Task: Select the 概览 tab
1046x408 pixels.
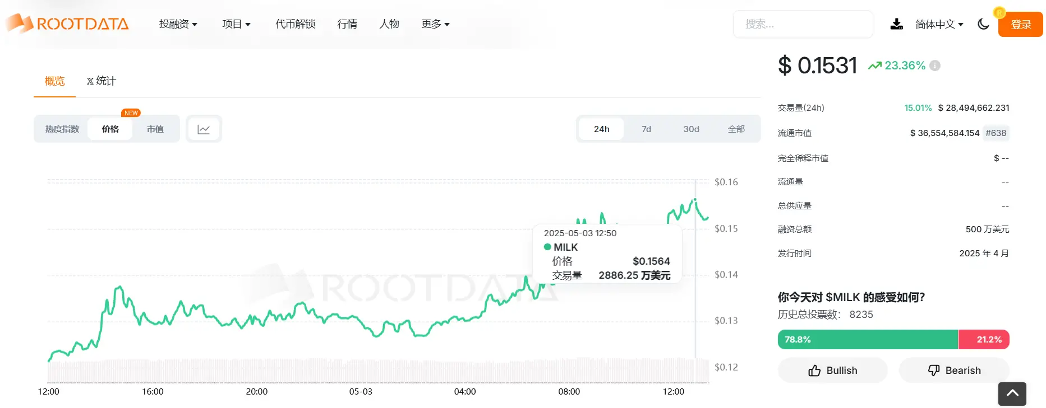Action: pos(54,81)
